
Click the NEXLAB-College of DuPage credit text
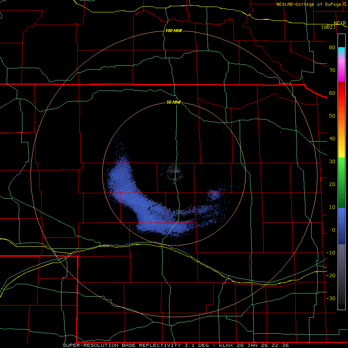click(309, 4)
